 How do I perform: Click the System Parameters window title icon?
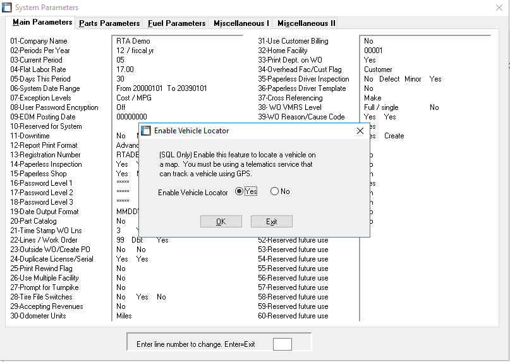8,8
